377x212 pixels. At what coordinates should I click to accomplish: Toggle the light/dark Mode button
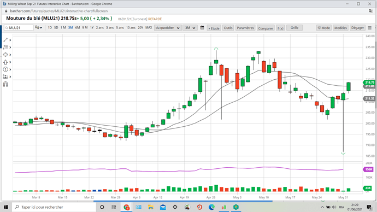click(323, 28)
